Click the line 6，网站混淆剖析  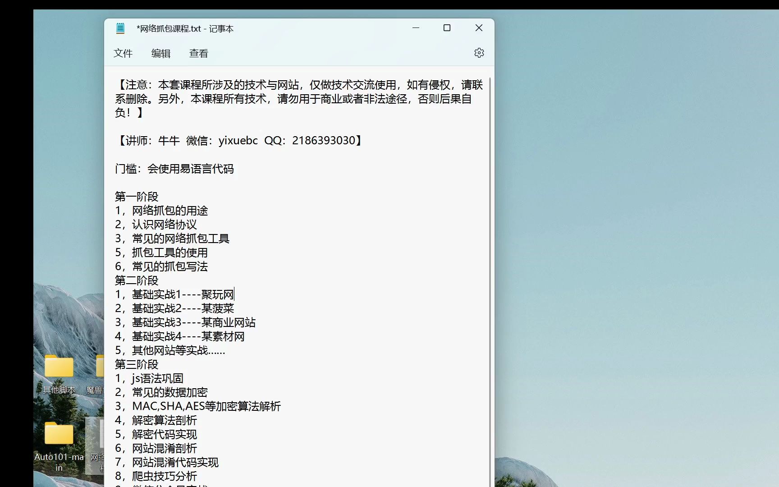pyautogui.click(x=156, y=448)
